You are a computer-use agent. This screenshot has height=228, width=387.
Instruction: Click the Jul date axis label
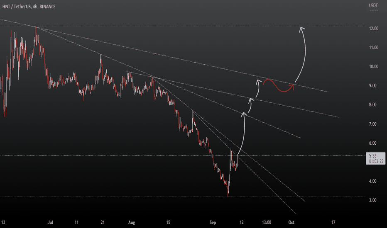click(50, 222)
